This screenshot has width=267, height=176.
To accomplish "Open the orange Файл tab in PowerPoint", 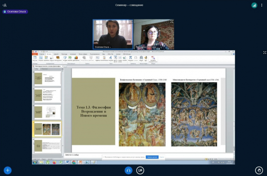I will (35, 54).
